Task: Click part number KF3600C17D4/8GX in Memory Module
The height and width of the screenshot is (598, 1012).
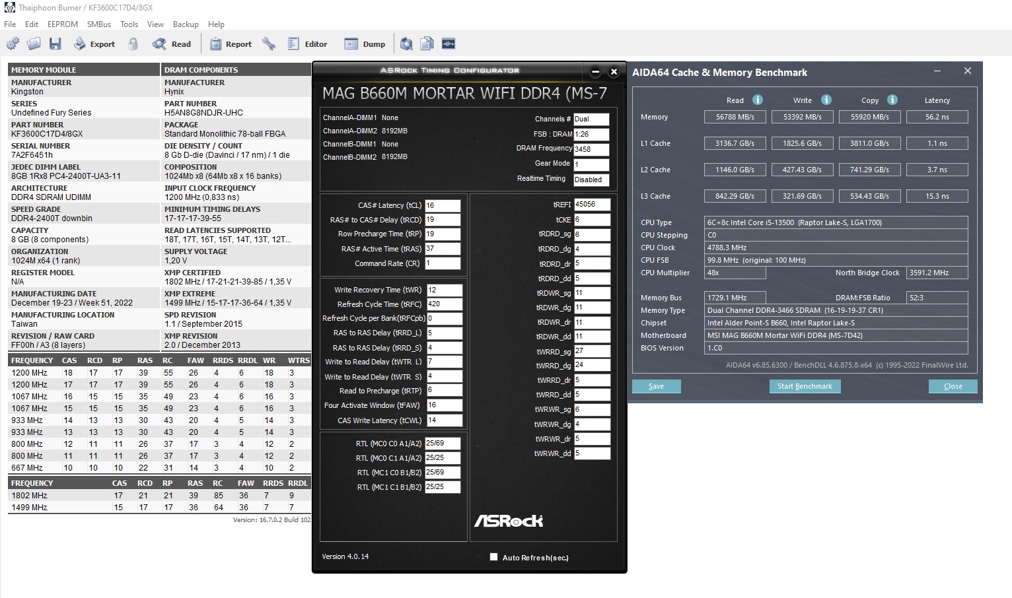Action: (47, 133)
